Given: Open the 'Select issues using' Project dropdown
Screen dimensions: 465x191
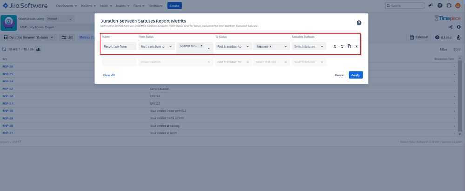Looking at the screenshot, I should [60, 19].
